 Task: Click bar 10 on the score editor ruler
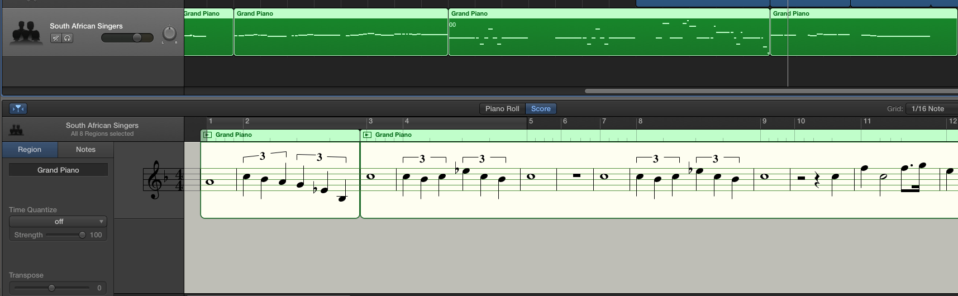(801, 121)
